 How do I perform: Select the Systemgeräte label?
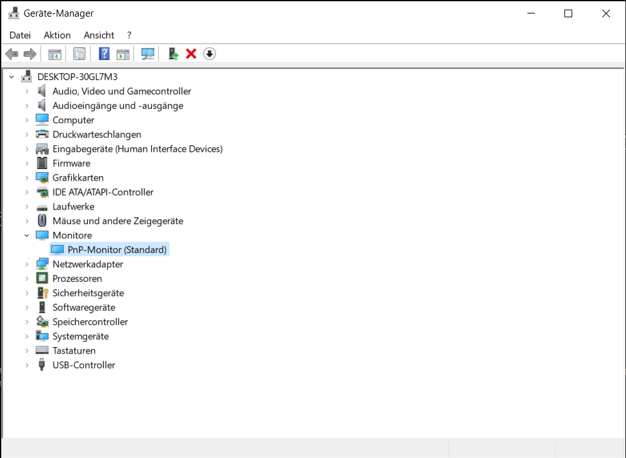81,336
